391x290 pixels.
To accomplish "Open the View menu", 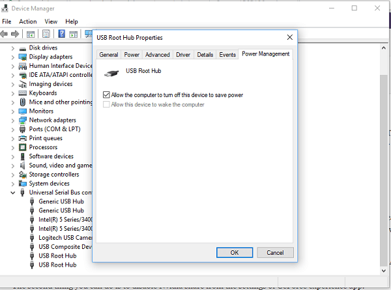I will 51,22.
